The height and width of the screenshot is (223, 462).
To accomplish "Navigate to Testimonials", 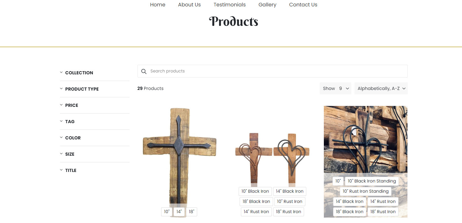I will pos(229,5).
